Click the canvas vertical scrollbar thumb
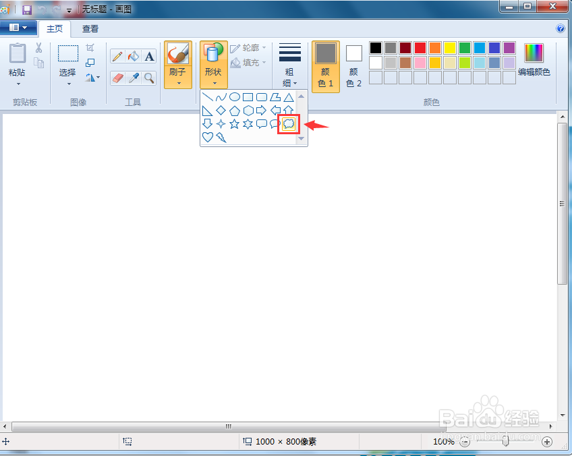Viewport: 572px width, 456px height. pyautogui.click(x=562, y=204)
